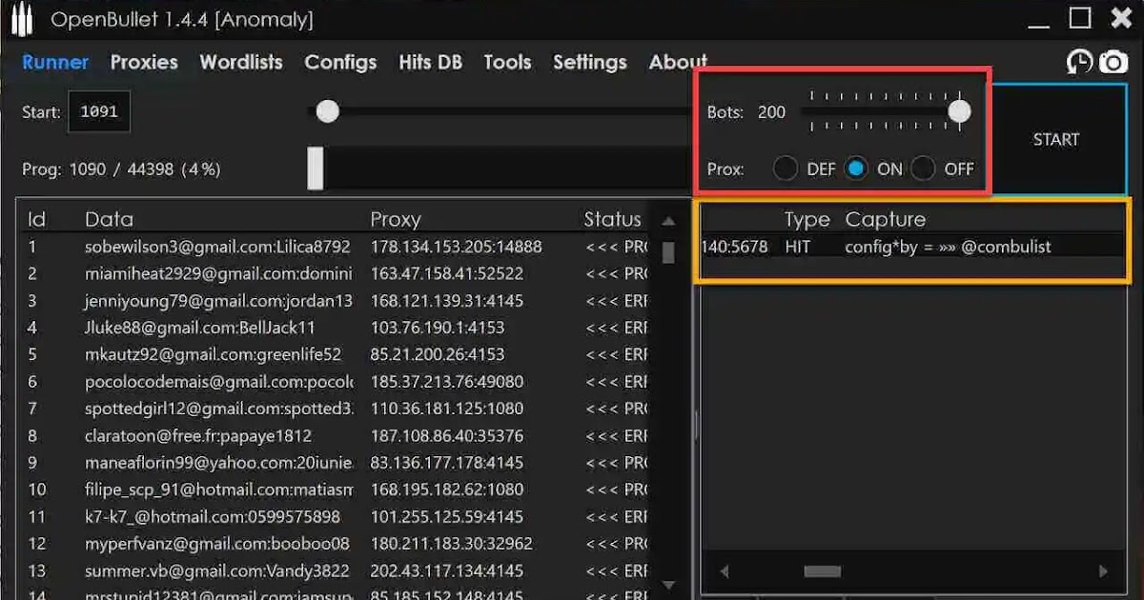
Task: Click the Capture column header in hits
Action: pyautogui.click(x=886, y=220)
